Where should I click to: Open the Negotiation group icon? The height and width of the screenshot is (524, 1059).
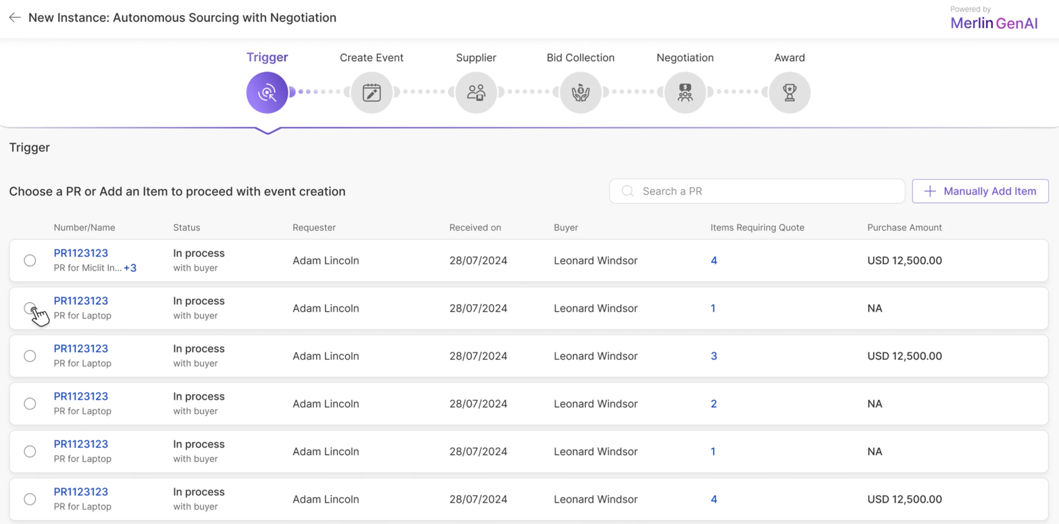click(x=685, y=92)
